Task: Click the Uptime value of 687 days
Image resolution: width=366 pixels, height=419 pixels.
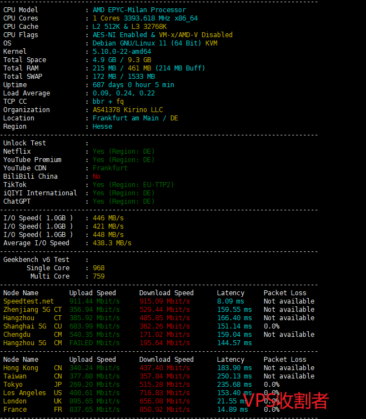Action: [x=133, y=85]
